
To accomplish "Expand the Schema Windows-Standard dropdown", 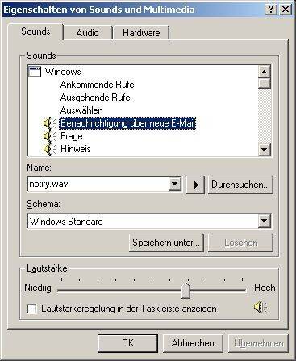I will click(265, 221).
